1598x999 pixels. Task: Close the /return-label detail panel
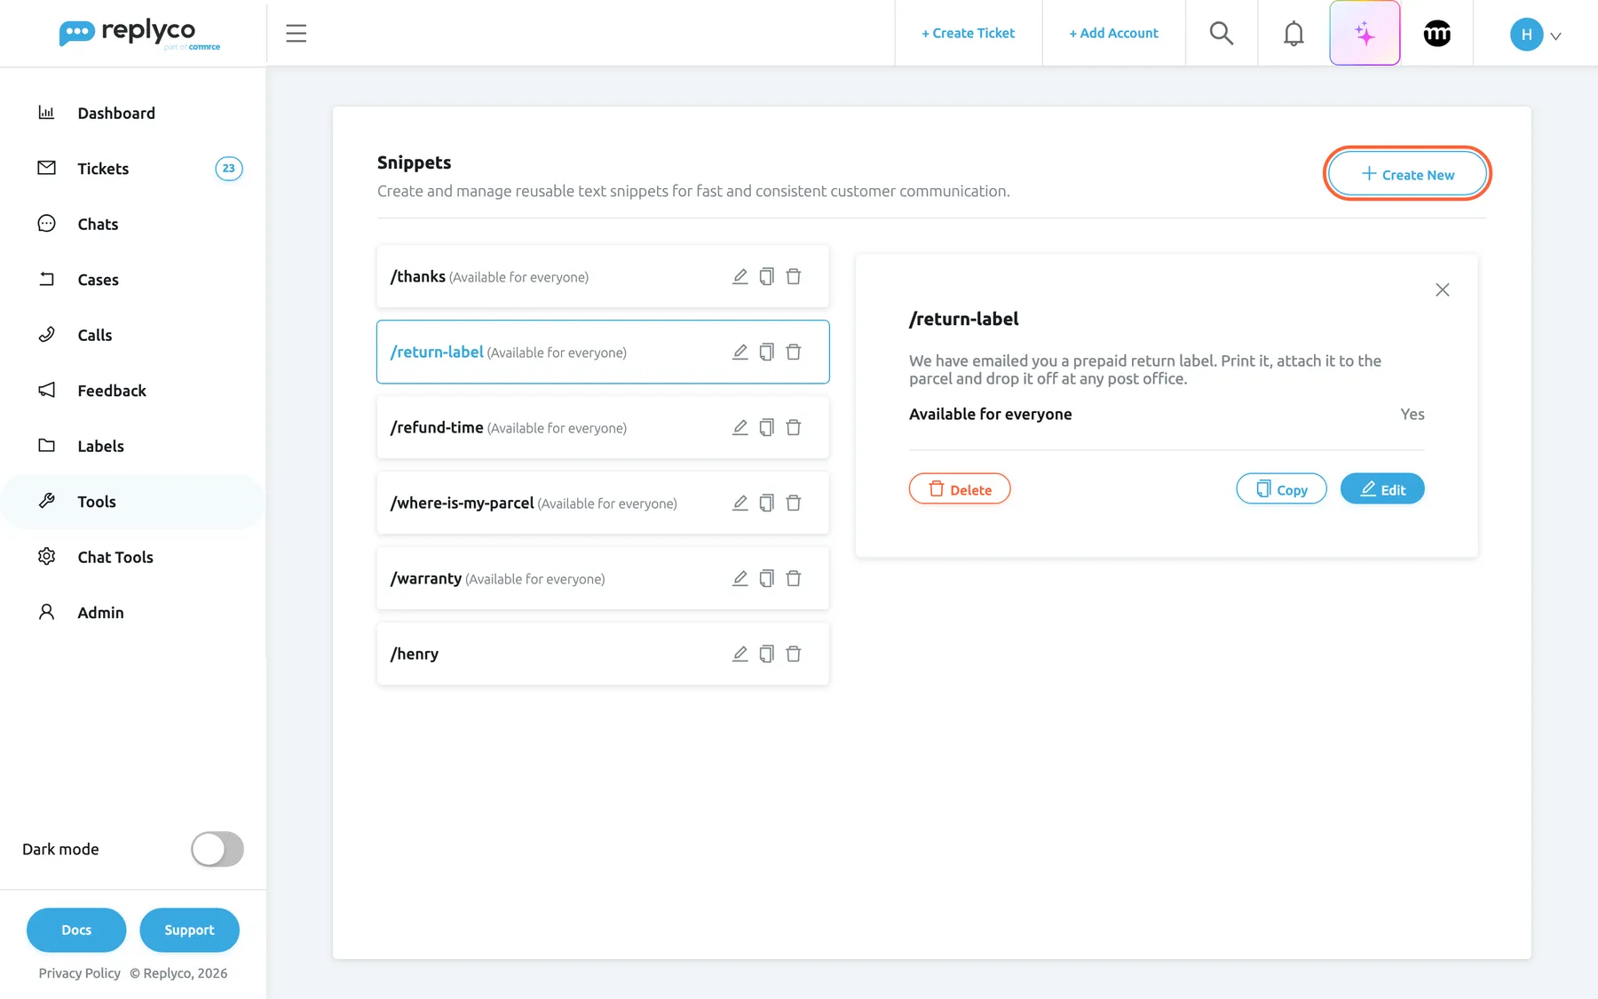coord(1443,289)
